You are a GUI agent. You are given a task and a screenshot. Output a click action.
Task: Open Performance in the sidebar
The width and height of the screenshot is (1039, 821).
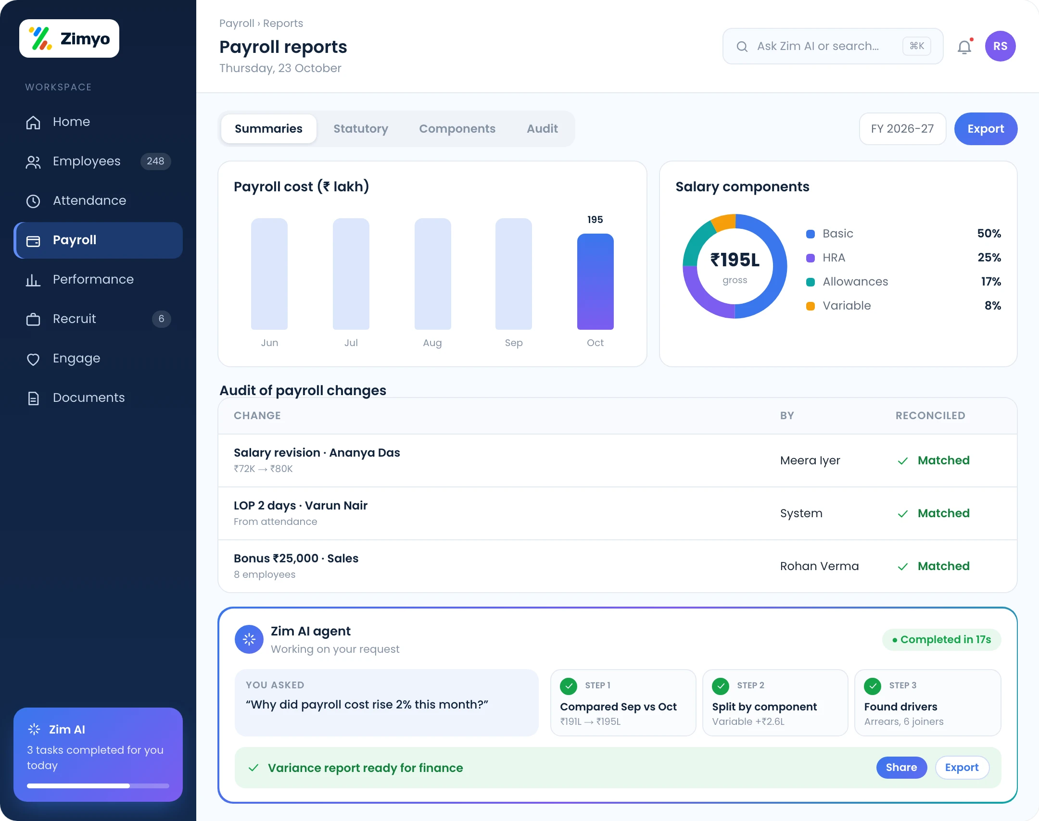pos(98,280)
